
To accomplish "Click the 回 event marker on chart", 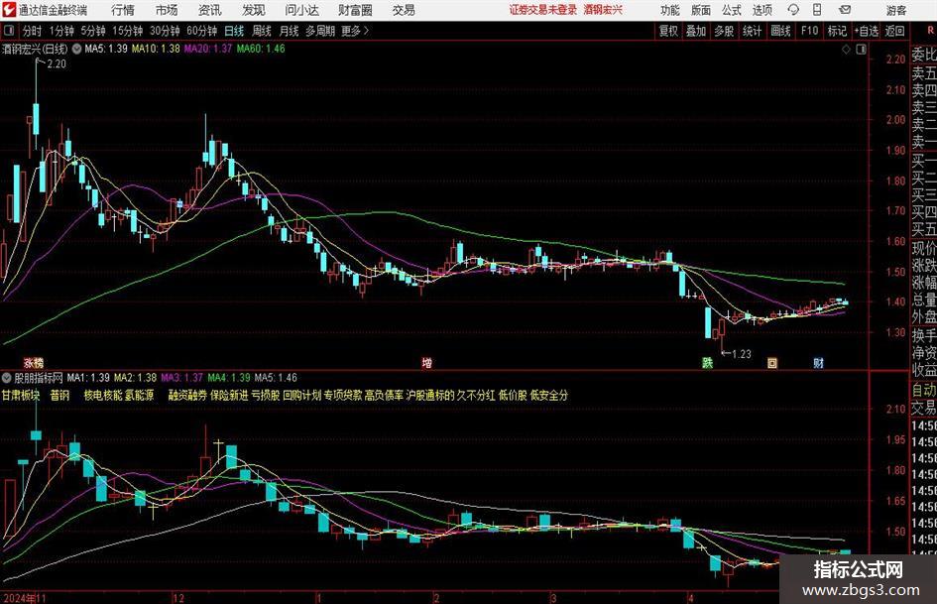I will pos(772,363).
